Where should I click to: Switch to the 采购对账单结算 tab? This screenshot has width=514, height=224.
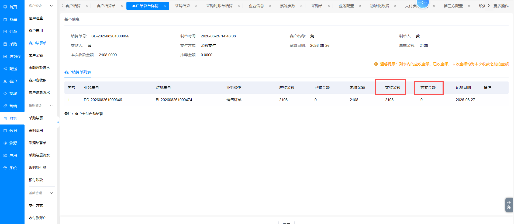click(219, 6)
